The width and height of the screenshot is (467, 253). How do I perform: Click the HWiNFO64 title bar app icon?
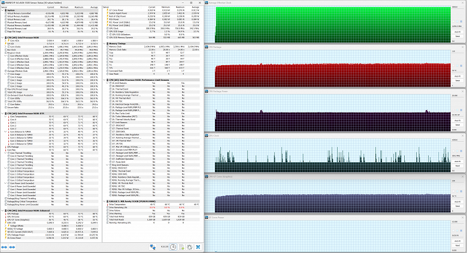(2, 2)
